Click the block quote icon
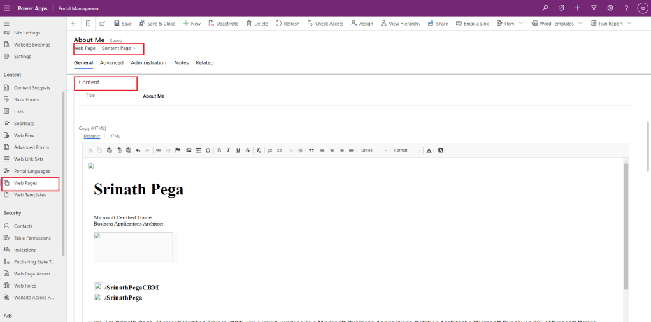The image size is (651, 322). [311, 150]
